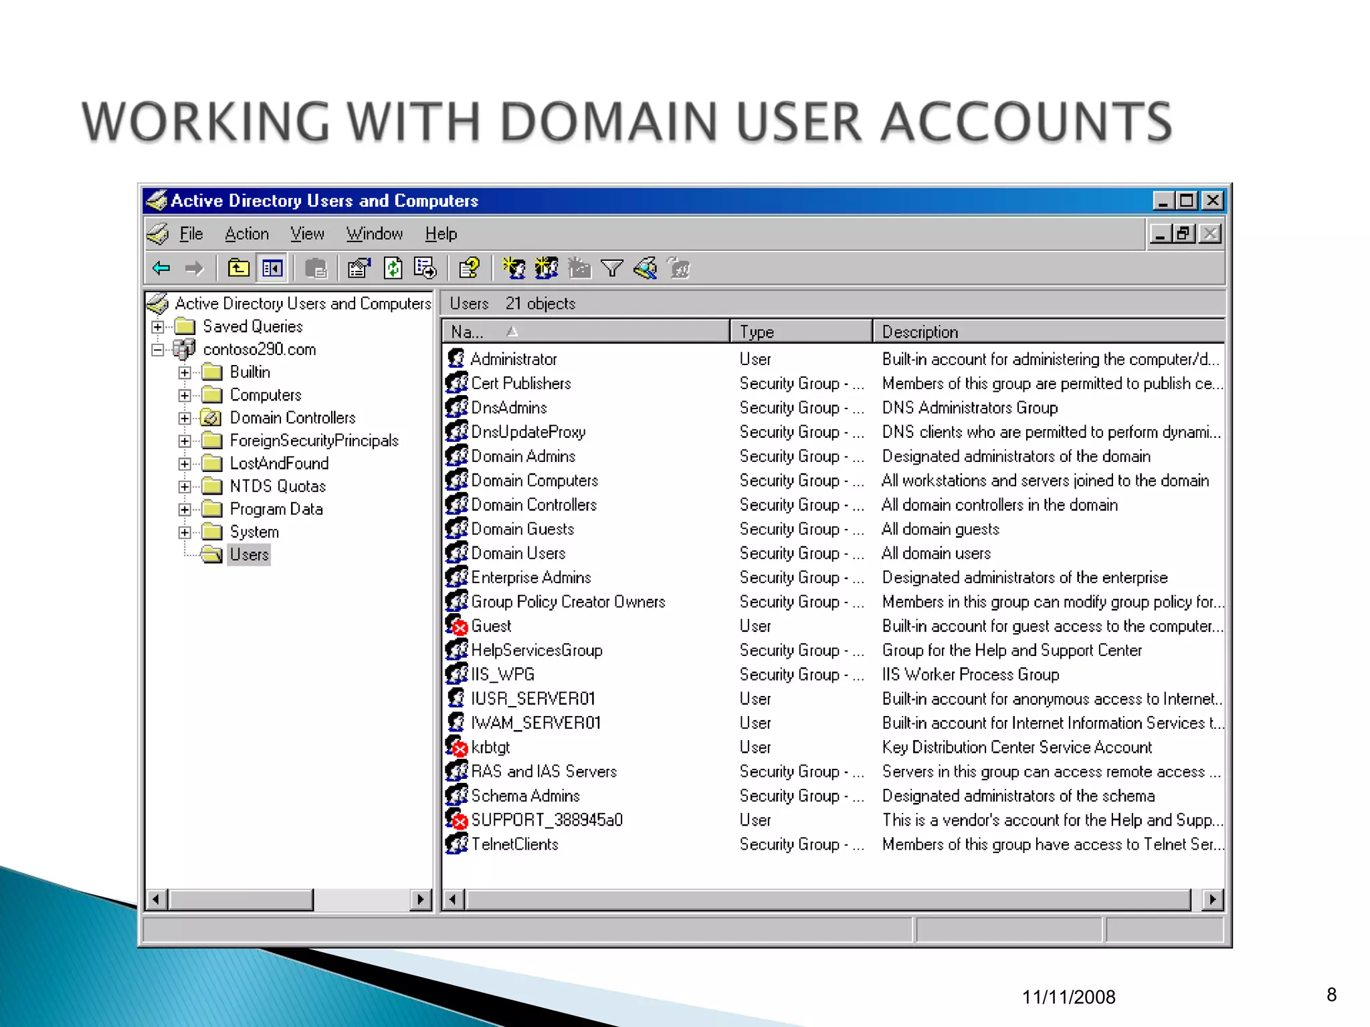Click the Export List toolbar icon
This screenshot has height=1027, width=1370.
point(425,269)
